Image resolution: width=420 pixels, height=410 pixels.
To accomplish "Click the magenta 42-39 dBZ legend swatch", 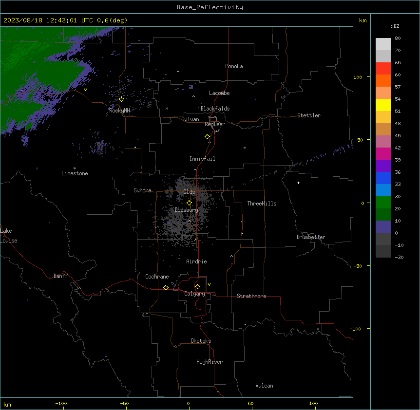I will (383, 153).
